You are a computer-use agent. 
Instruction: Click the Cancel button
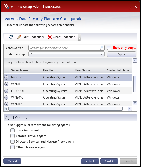tap(12, 161)
